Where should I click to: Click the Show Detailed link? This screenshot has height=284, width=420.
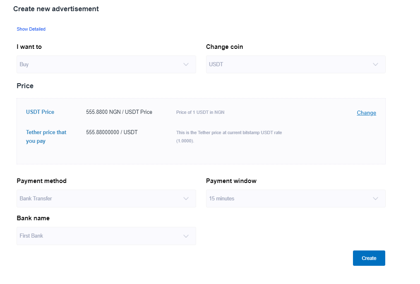[x=31, y=29]
